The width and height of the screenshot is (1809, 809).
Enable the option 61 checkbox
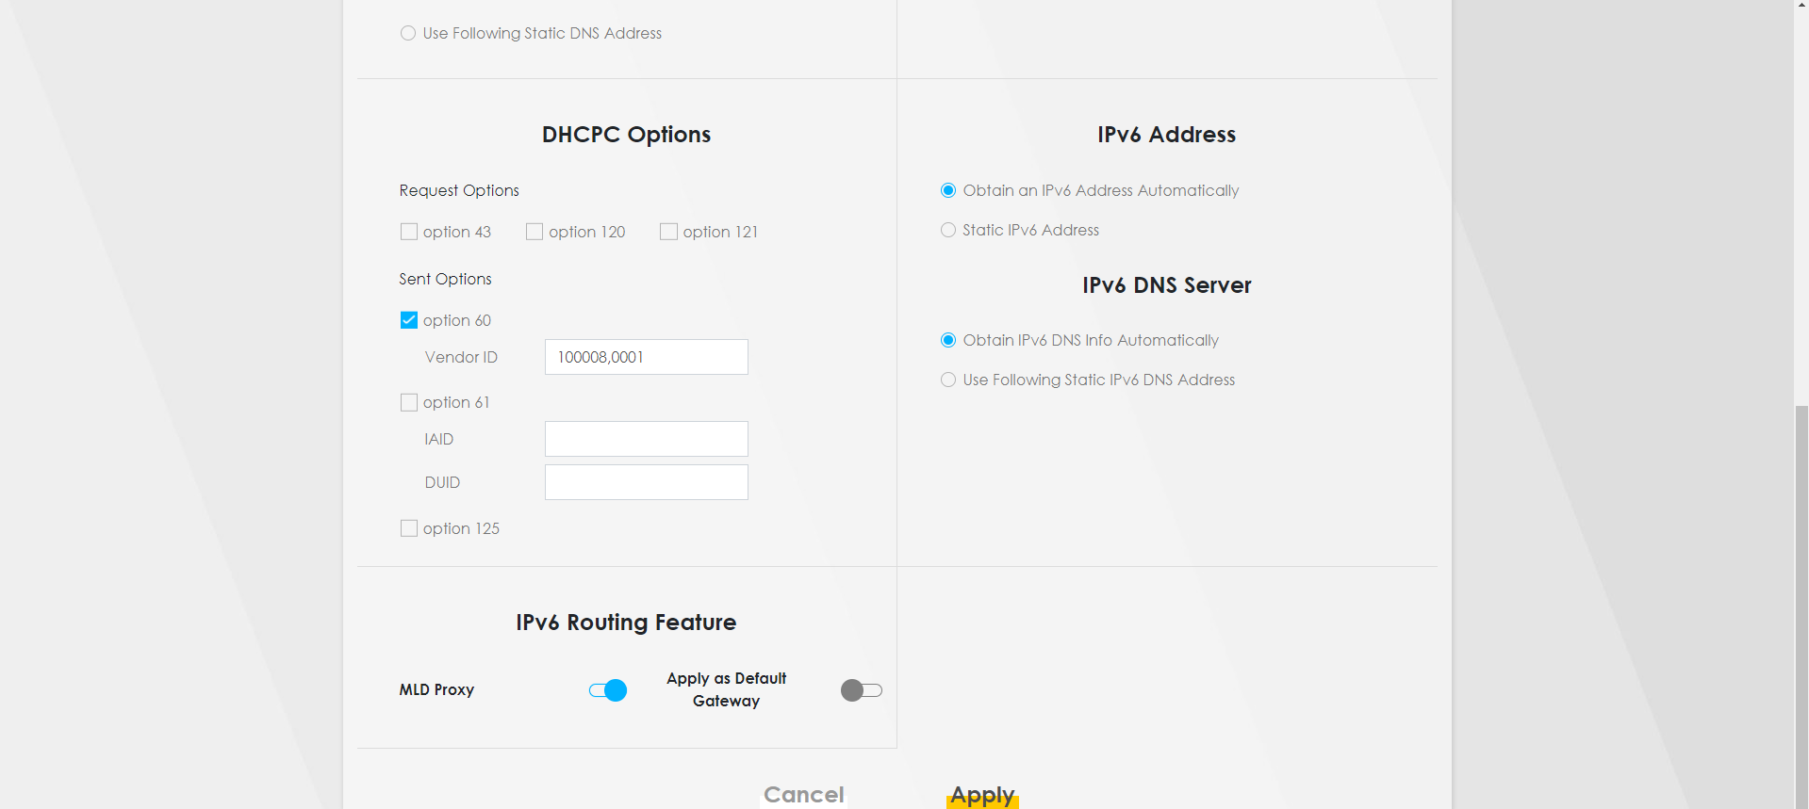(x=409, y=402)
